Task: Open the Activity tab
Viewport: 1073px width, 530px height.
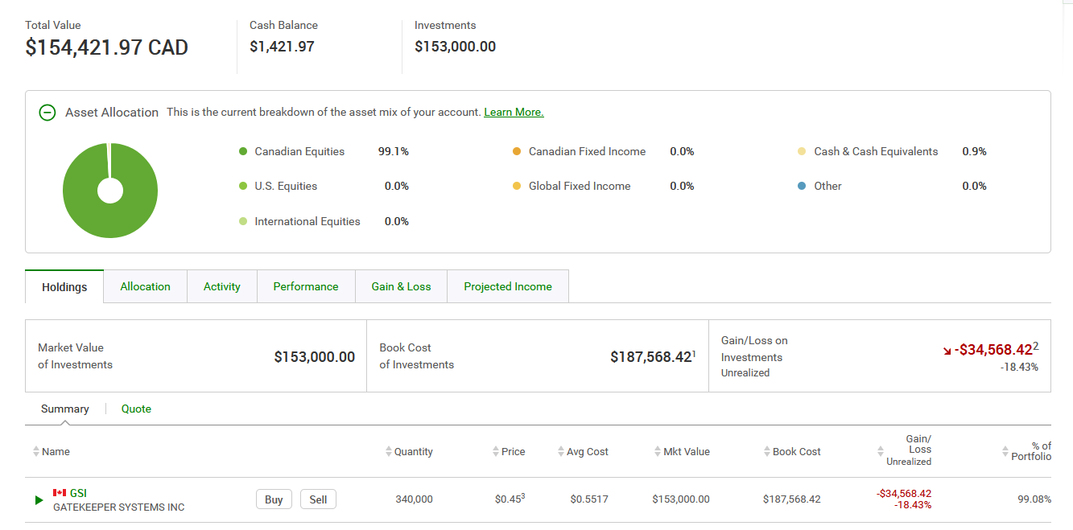Action: coord(222,286)
